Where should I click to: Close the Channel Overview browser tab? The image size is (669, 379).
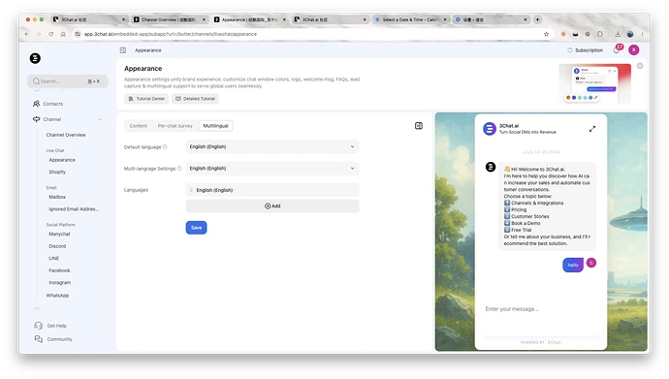pos(204,19)
